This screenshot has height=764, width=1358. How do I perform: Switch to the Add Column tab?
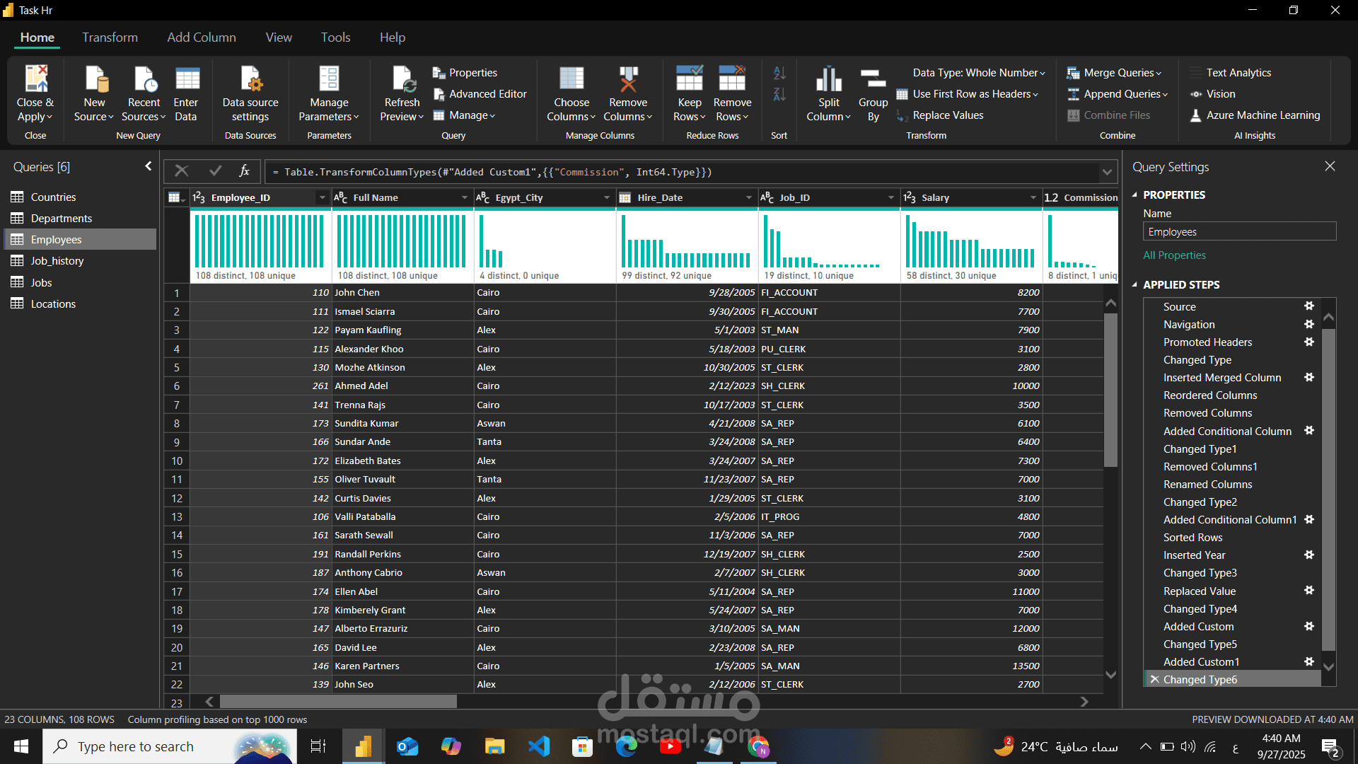[x=202, y=37]
